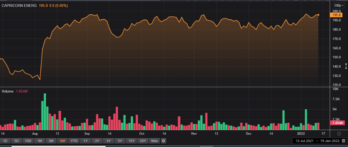Edit the 13-Jul-2021 start date
This screenshot has height=147, width=348.
pos(304,141)
